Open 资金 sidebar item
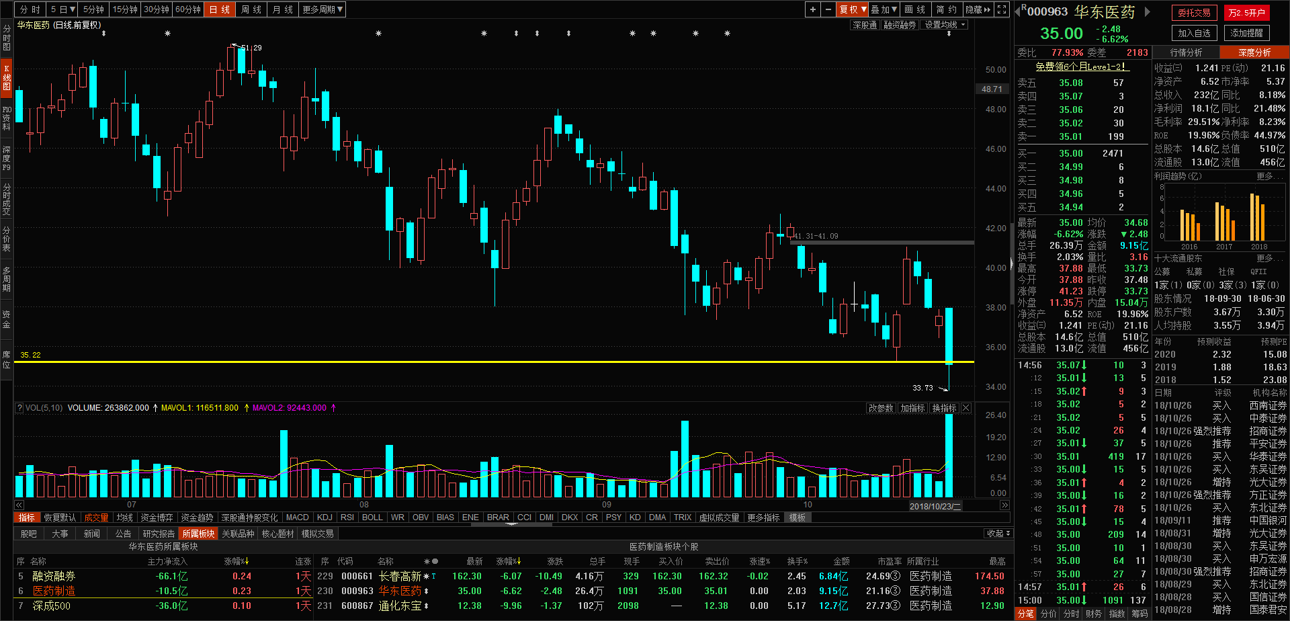1290x621 pixels. [x=6, y=319]
